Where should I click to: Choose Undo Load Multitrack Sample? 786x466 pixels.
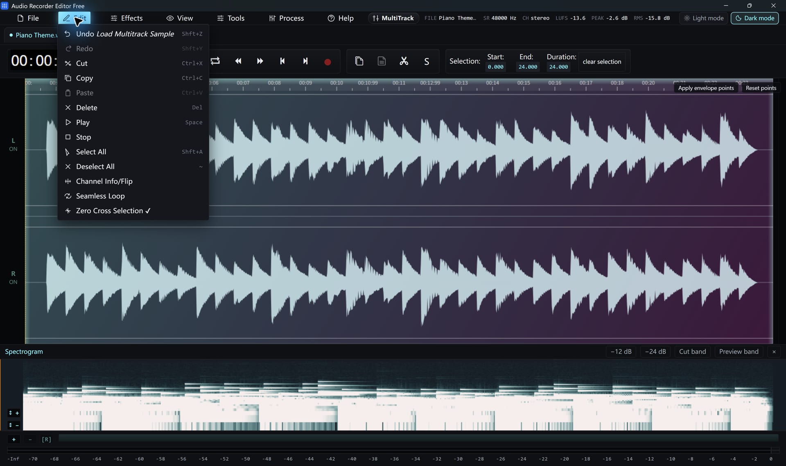(133, 34)
